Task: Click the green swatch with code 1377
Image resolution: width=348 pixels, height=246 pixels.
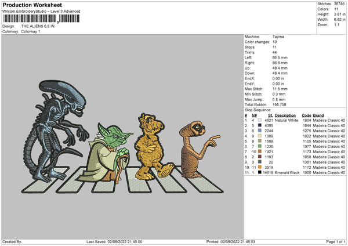Action: pyautogui.click(x=260, y=146)
